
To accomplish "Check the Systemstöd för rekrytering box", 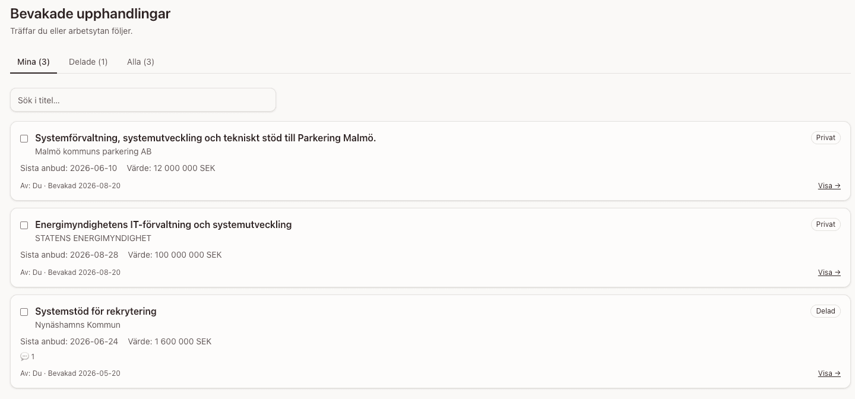I will click(24, 312).
